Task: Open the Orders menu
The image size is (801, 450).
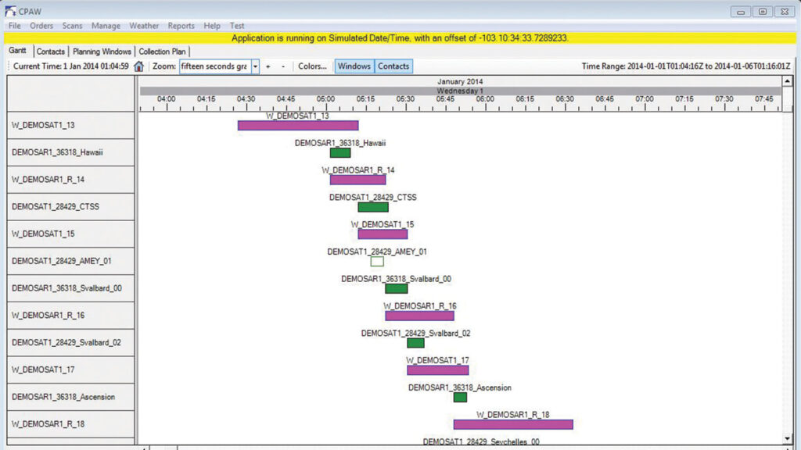Action: [41, 26]
